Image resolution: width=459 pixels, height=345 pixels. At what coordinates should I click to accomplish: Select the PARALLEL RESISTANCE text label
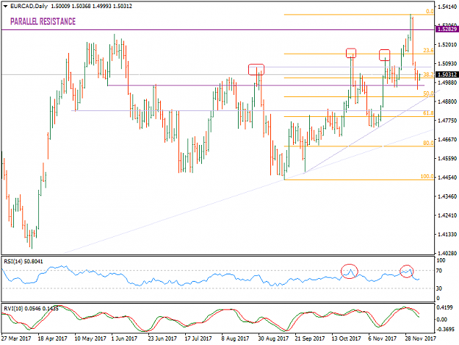43,21
